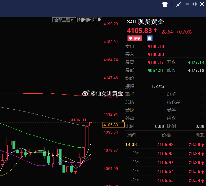
Task: Click the percent change +0.70%
Action: point(184,32)
